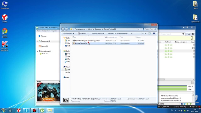Viewport: 201px width, 113px height.
Task: Click green checkmark network status icon
Action: pos(191,104)
